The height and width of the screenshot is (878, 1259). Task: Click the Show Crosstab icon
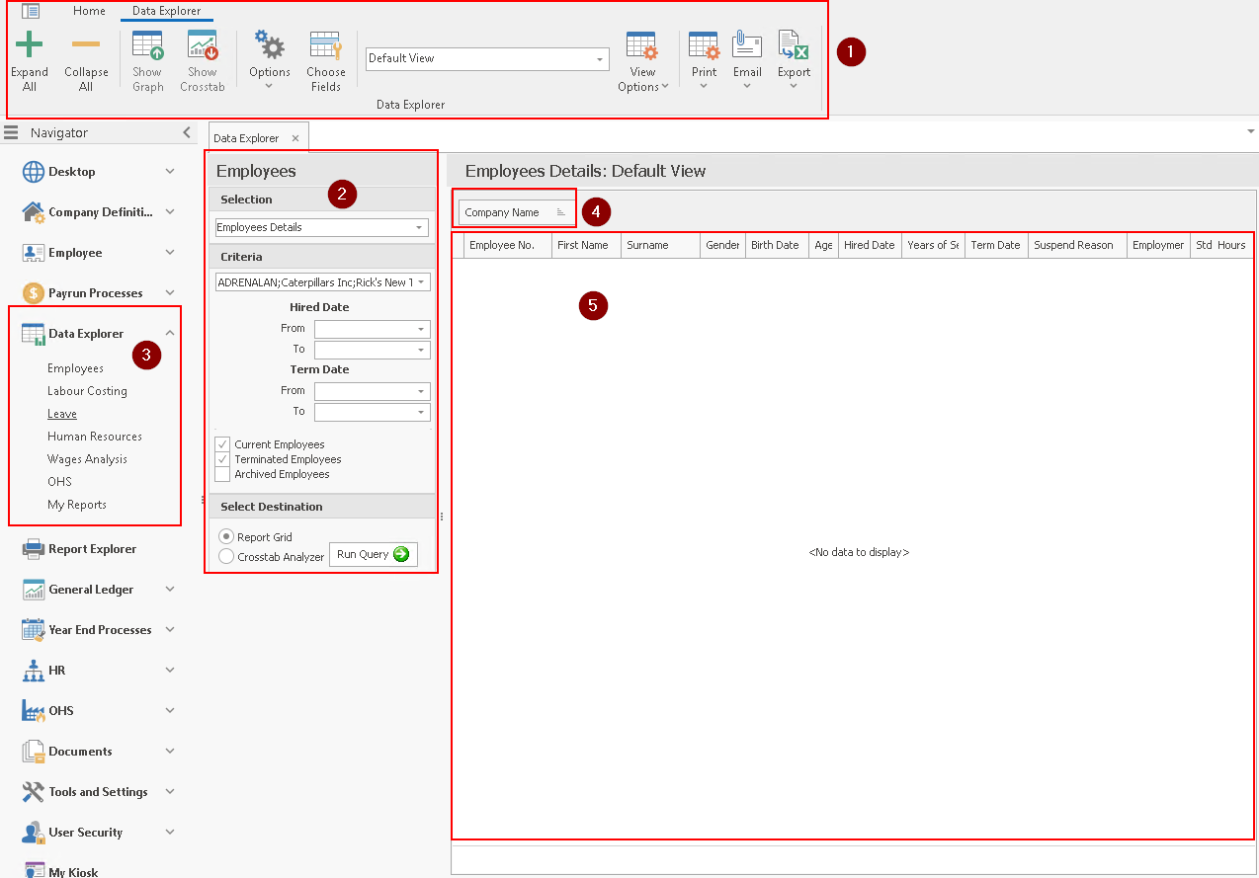pos(203,45)
